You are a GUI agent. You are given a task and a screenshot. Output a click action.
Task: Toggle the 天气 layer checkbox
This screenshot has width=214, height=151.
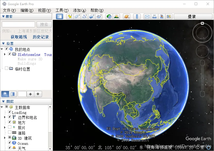pyautogui.click(x=10, y=147)
